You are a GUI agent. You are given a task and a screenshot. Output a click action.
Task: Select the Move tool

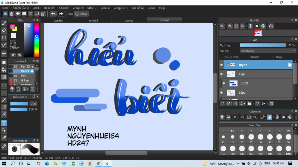tap(4, 53)
